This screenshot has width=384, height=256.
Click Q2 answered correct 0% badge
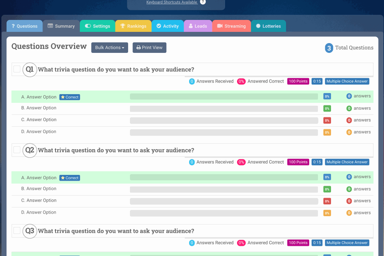(x=241, y=162)
